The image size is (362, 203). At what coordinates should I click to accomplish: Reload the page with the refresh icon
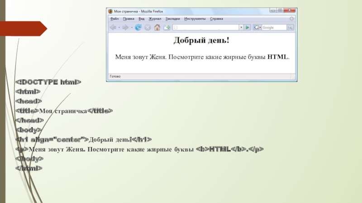pos(138,28)
